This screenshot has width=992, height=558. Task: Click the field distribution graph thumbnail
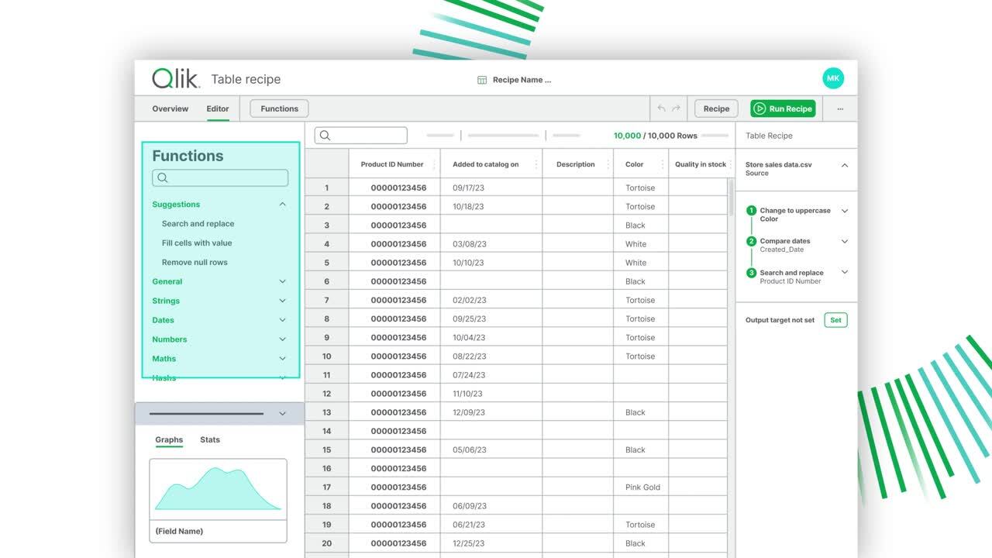tap(218, 490)
